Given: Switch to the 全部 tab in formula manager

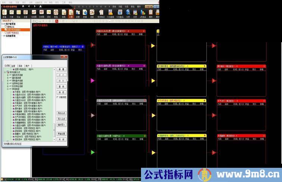Looking at the screenshot, I should point(13,66).
